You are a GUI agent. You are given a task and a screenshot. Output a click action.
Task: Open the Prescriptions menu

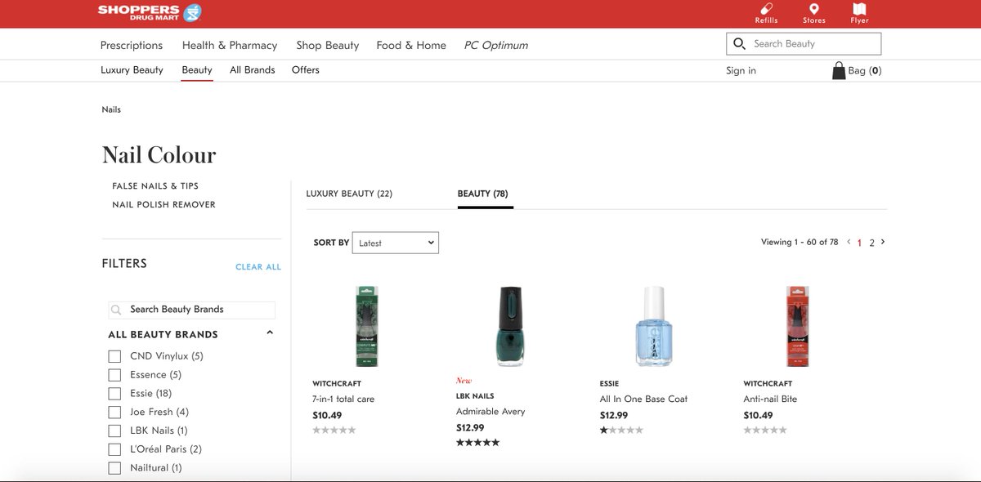pos(132,45)
